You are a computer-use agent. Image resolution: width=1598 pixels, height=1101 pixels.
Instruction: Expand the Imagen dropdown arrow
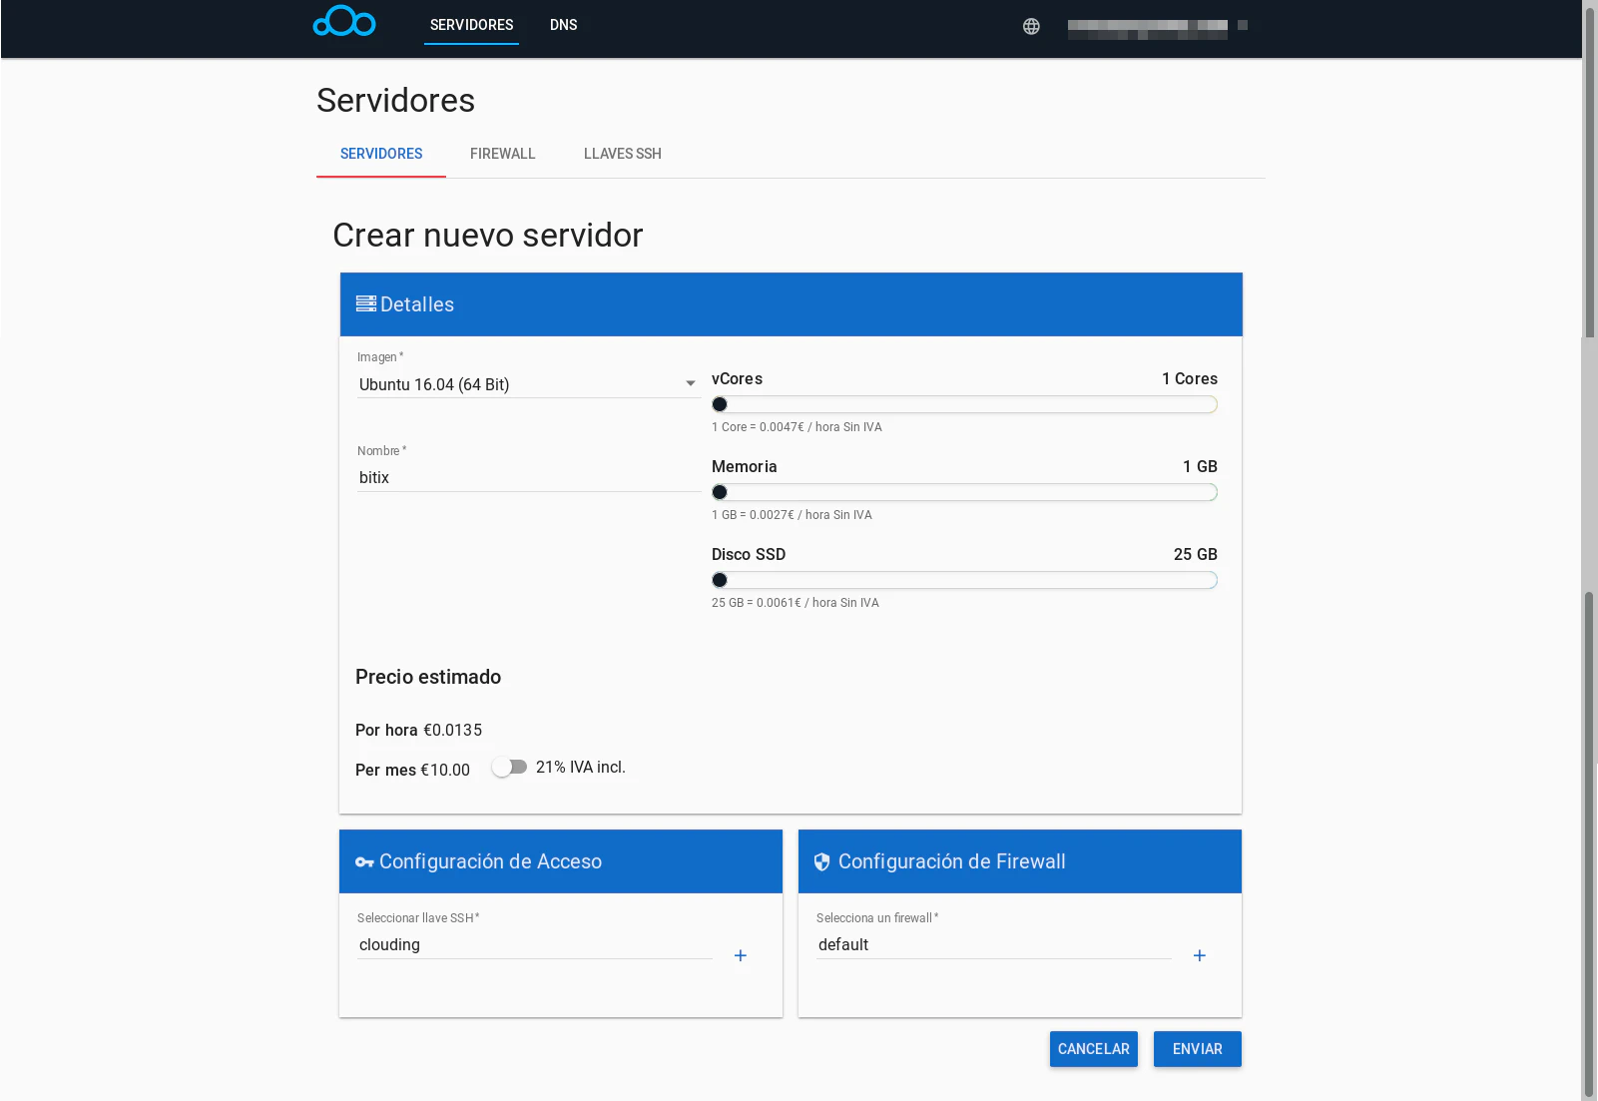[690, 384]
